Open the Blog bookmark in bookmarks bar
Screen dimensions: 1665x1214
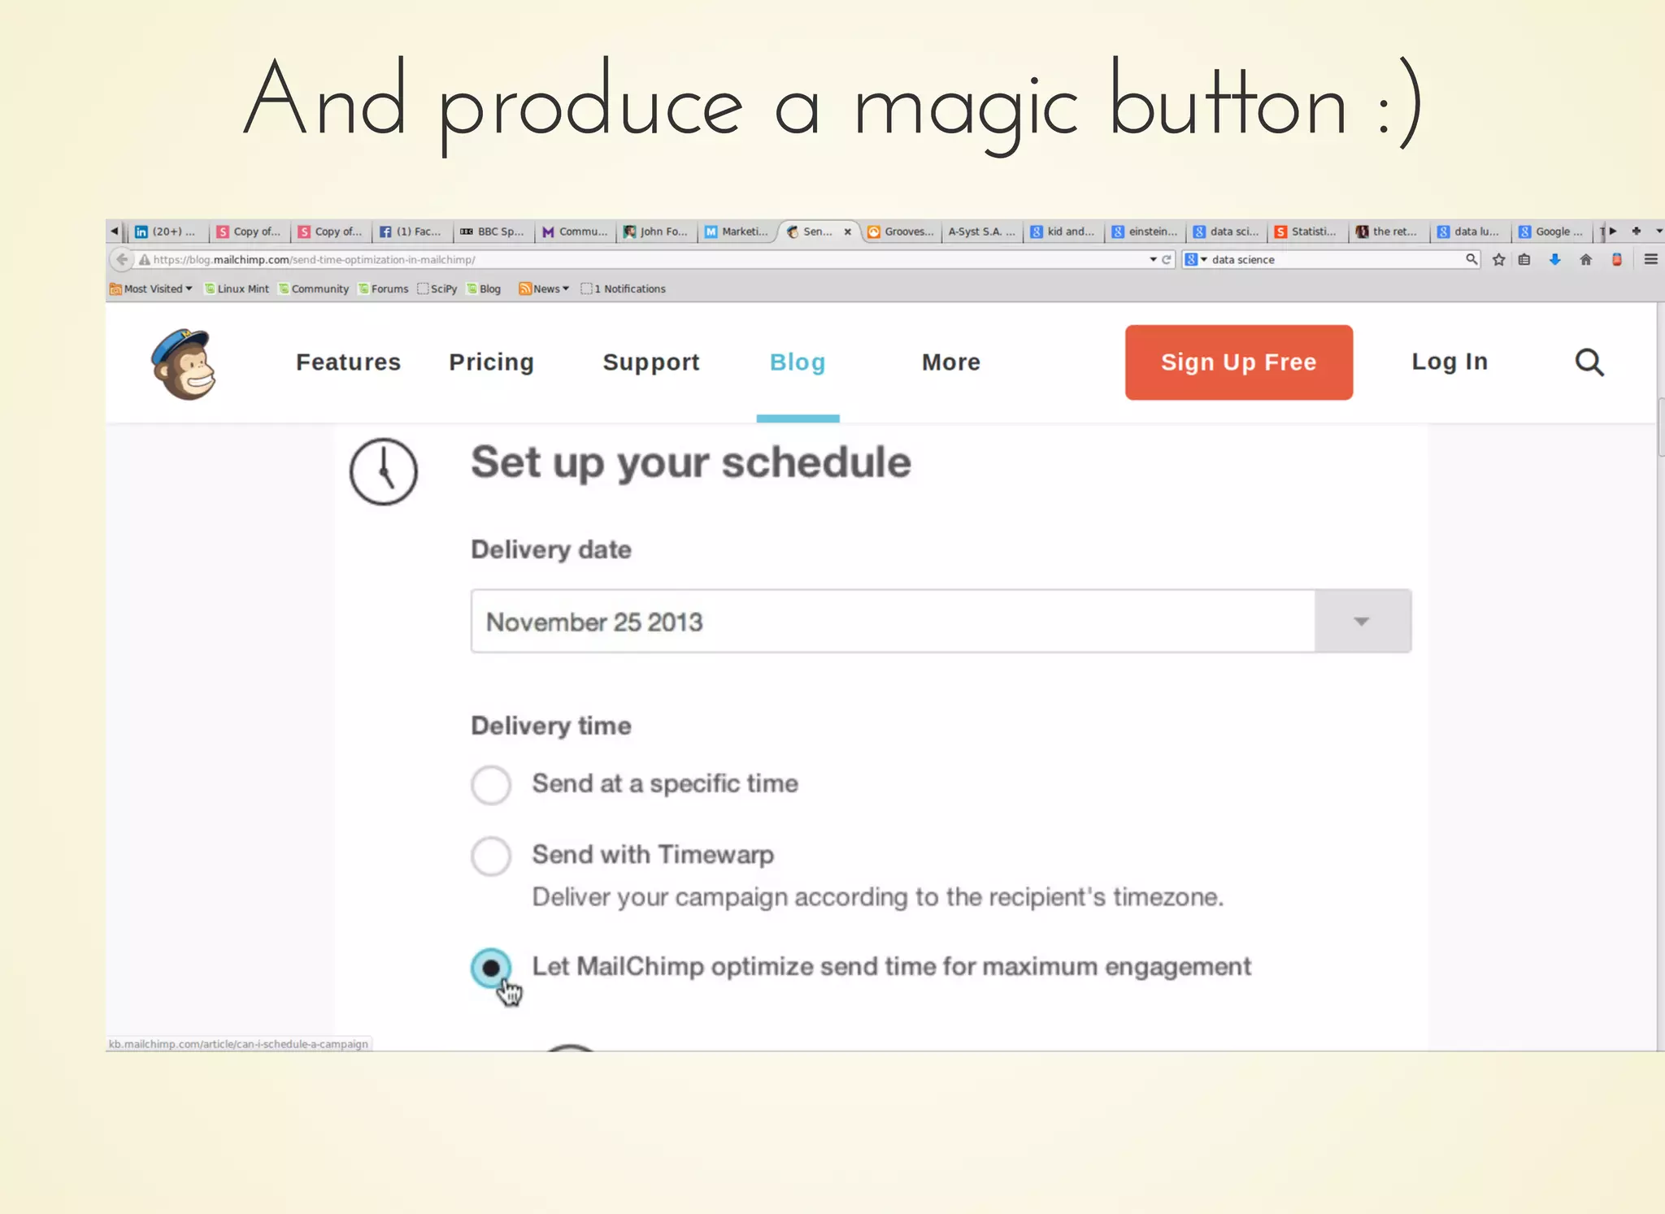click(484, 288)
